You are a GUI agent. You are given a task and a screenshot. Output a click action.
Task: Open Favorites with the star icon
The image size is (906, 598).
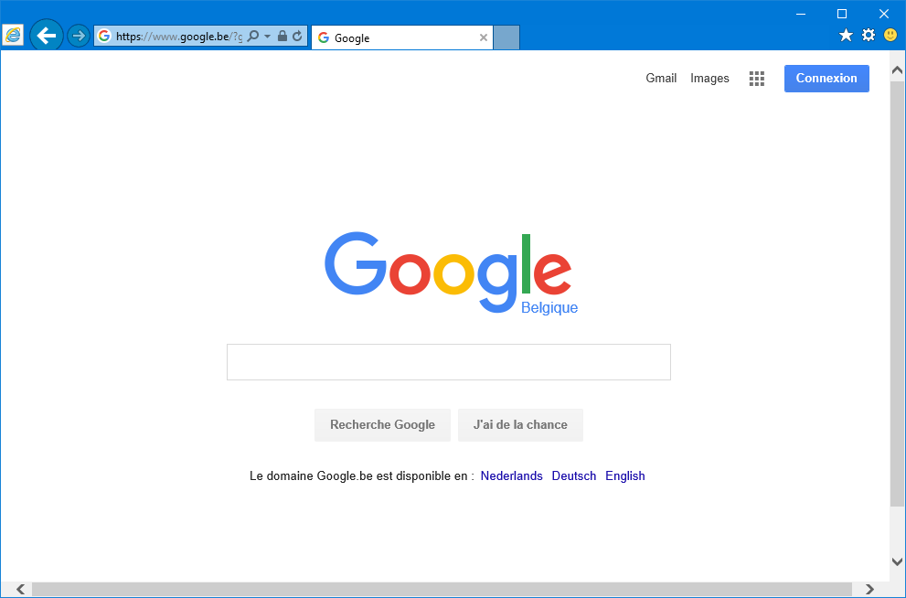point(846,36)
